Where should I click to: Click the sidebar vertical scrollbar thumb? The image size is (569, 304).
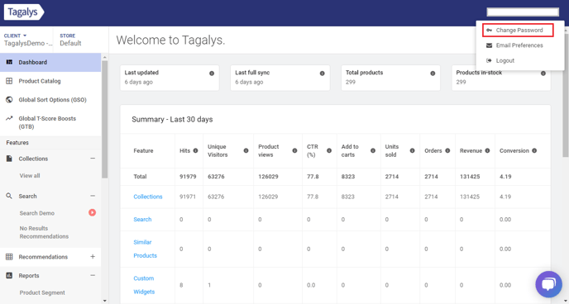(x=105, y=120)
